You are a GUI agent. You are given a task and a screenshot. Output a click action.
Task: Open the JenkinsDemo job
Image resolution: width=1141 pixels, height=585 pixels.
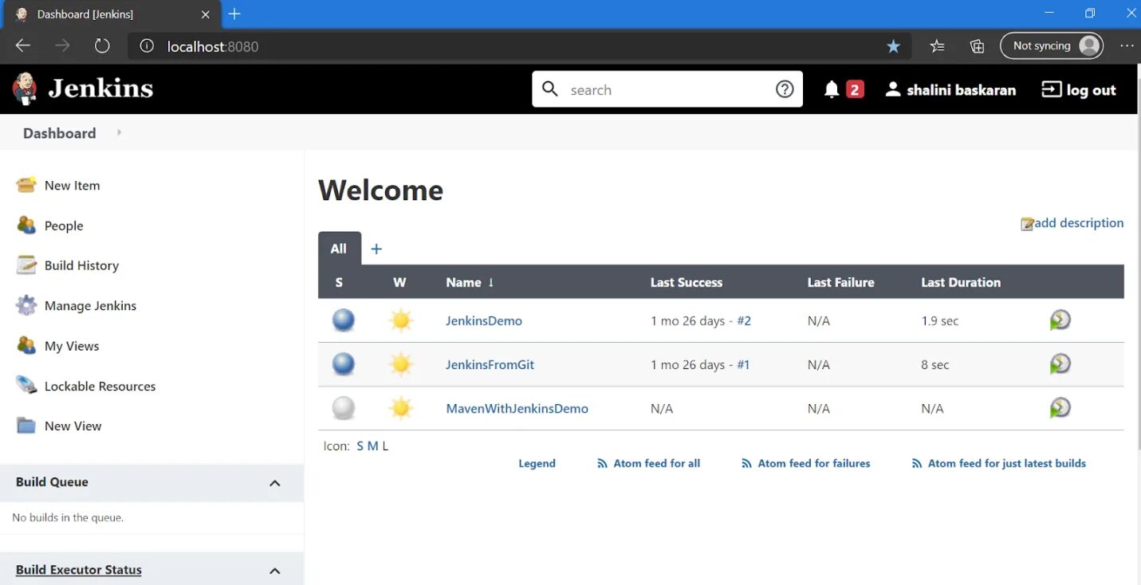tap(484, 320)
